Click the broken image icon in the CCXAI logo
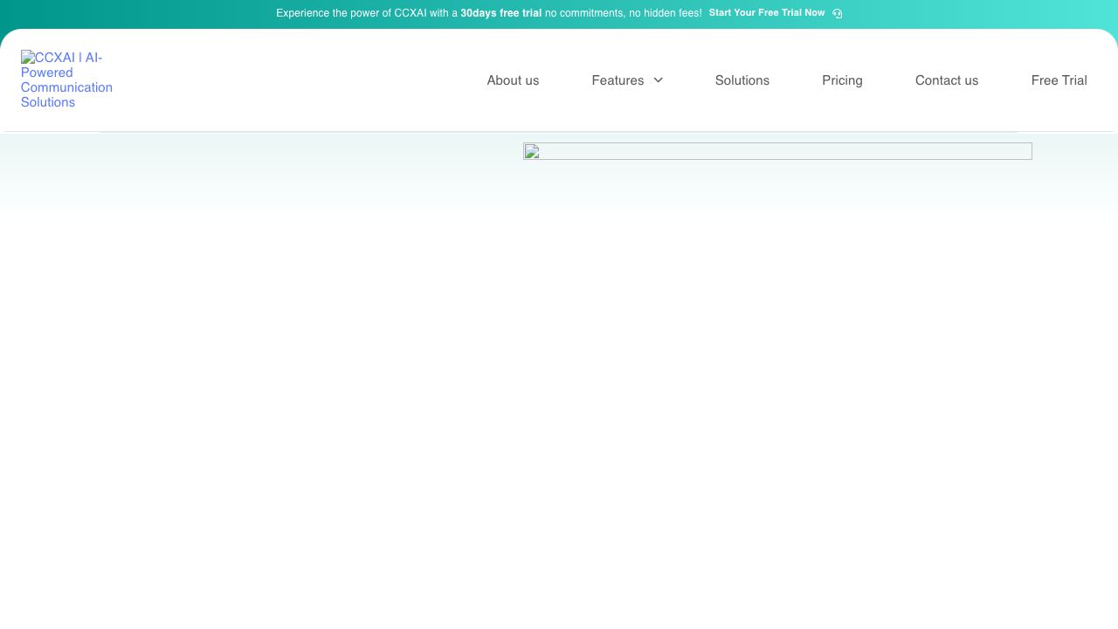 tap(27, 58)
